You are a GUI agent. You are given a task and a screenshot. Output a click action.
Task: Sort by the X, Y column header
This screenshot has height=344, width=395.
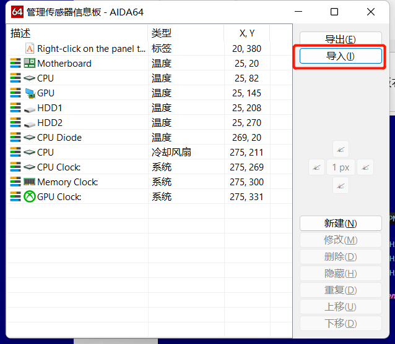[x=247, y=33]
